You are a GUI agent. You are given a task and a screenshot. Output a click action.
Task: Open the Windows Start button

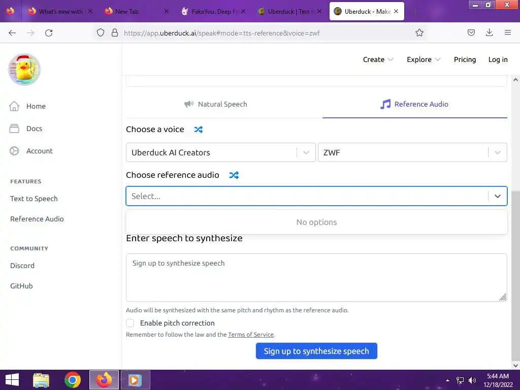pos(12,380)
